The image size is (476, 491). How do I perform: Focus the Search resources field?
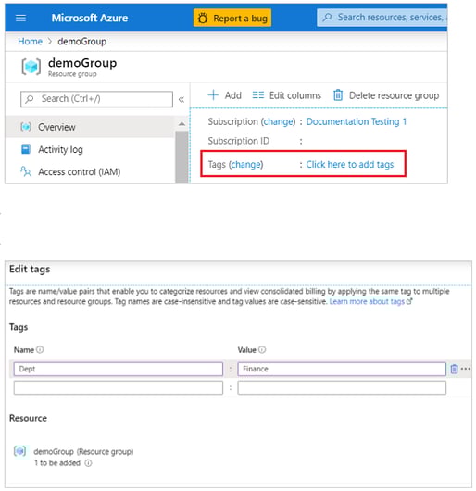click(x=382, y=18)
